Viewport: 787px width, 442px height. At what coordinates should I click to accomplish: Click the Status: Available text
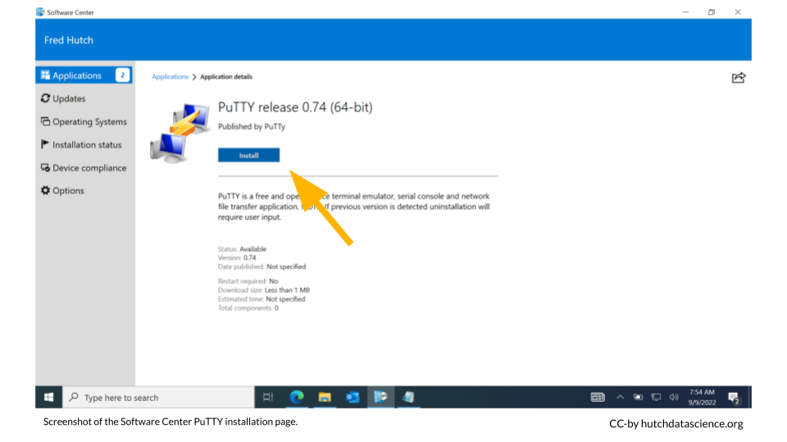(x=242, y=249)
